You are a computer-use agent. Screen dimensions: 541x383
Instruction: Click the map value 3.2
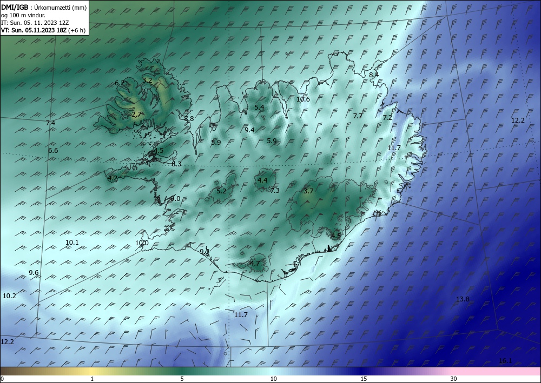click(x=147, y=80)
